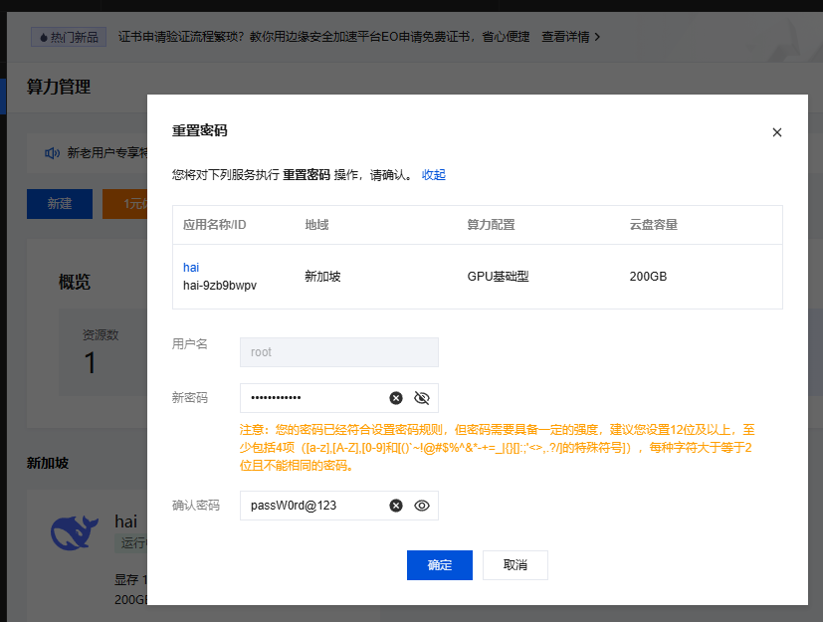Focus the 新密码 input field
The width and height of the screenshot is (823, 622).
[339, 398]
